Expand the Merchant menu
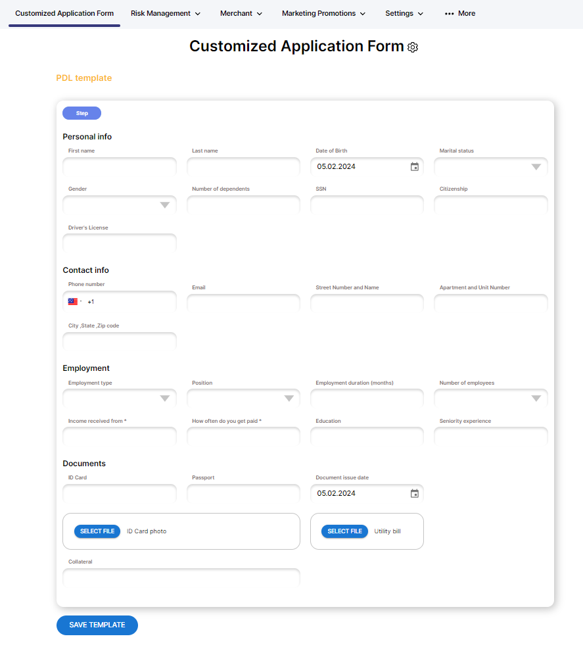The width and height of the screenshot is (583, 651). (241, 13)
